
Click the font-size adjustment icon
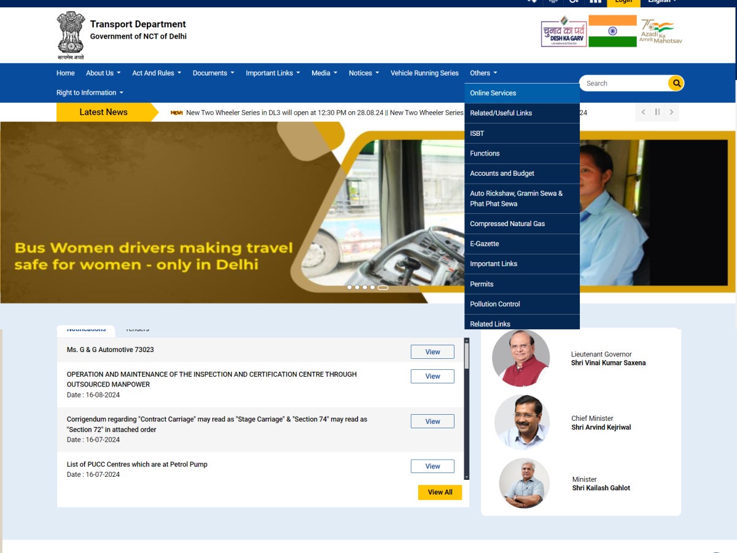pyautogui.click(x=574, y=2)
